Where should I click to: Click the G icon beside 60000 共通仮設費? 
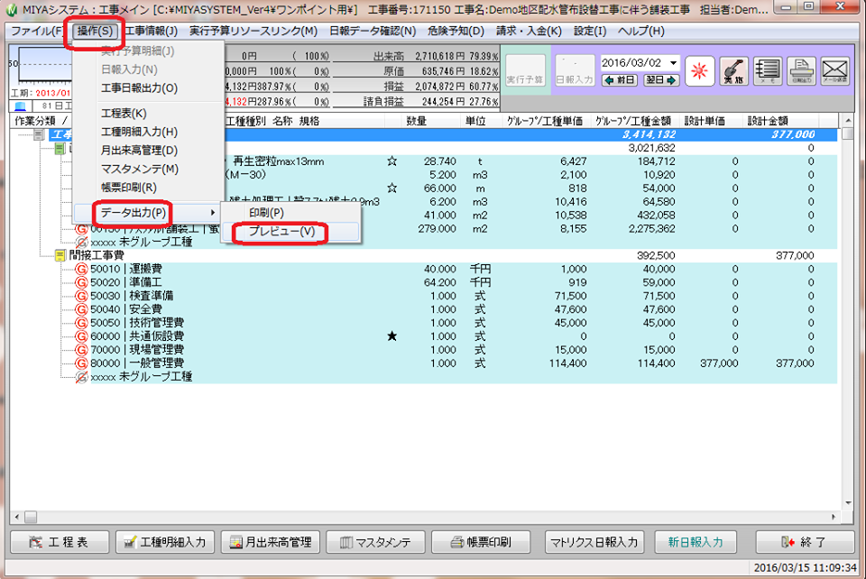pos(81,336)
